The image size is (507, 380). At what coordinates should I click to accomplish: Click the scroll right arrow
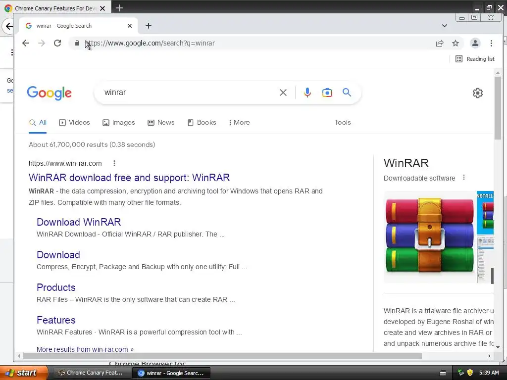point(490,356)
